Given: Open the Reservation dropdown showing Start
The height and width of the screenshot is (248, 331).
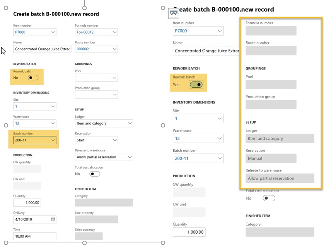Looking at the screenshot, I should point(114,140).
